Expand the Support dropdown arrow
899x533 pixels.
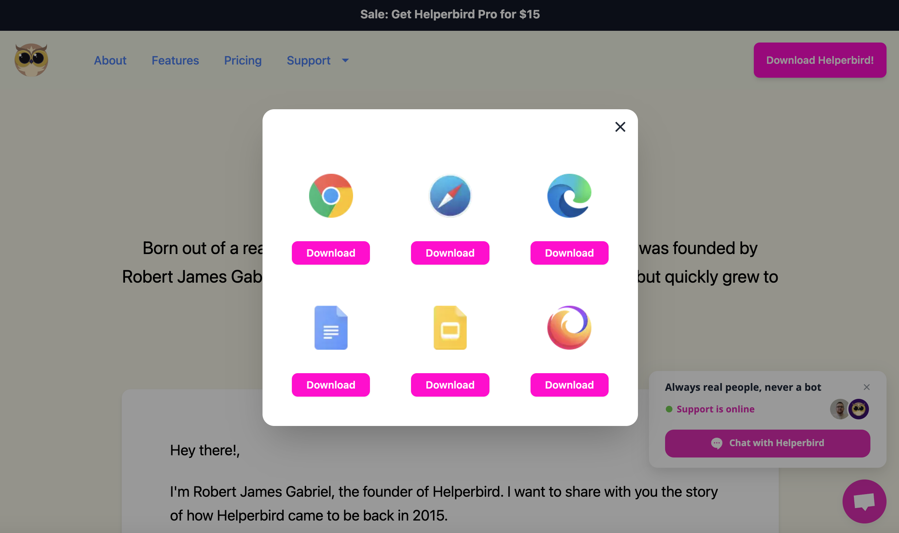[x=345, y=60]
